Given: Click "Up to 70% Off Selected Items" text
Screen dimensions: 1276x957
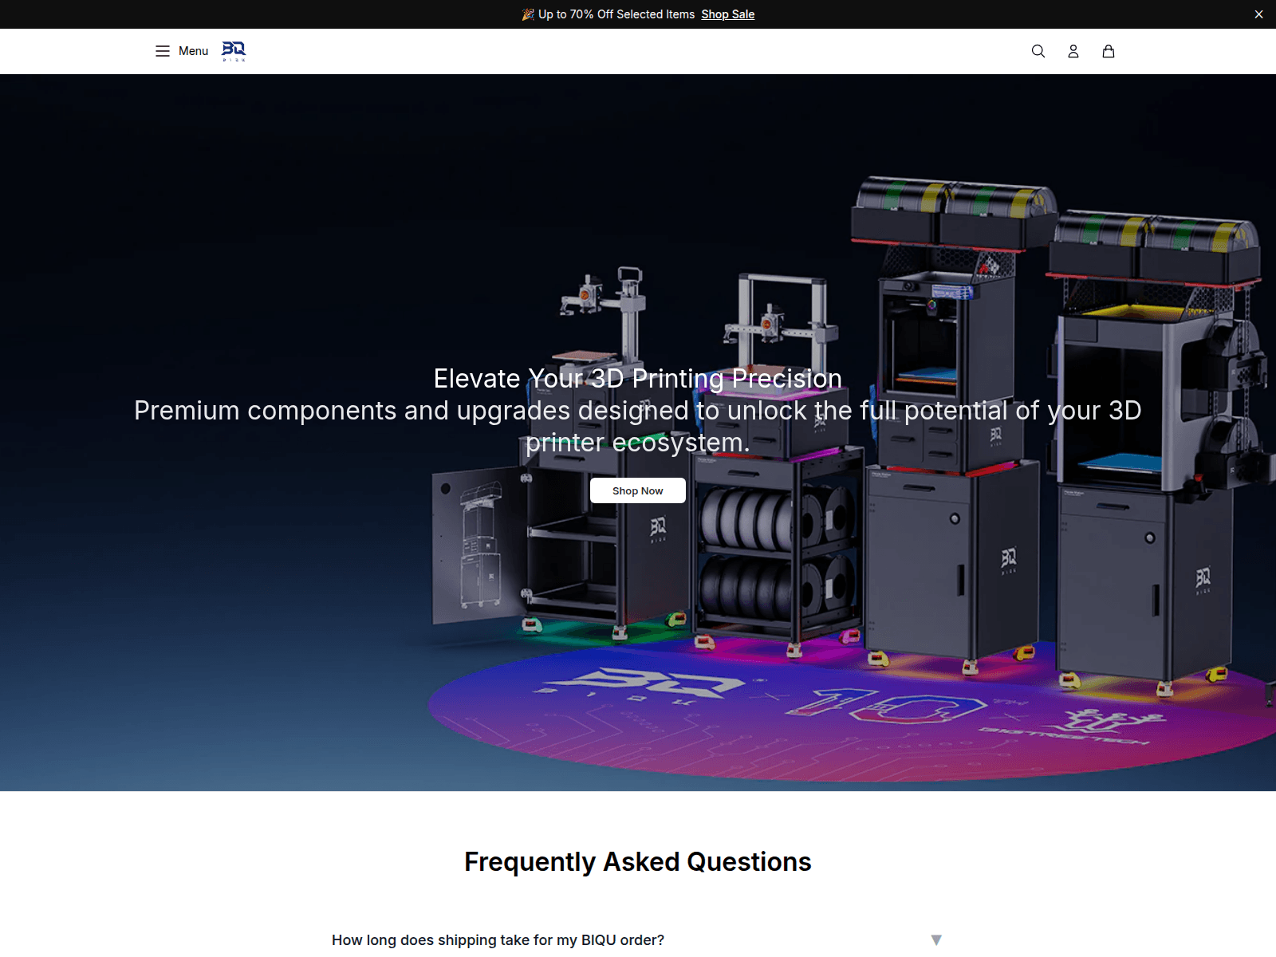Looking at the screenshot, I should [x=616, y=14].
